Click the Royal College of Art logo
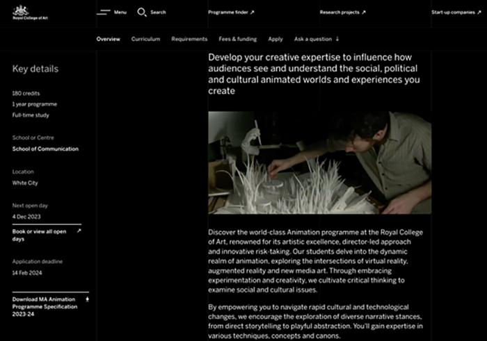Screen dimensions: 487x341 click(30, 13)
